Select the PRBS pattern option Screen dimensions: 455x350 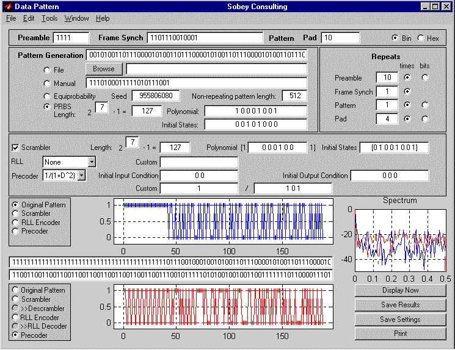click(x=46, y=107)
